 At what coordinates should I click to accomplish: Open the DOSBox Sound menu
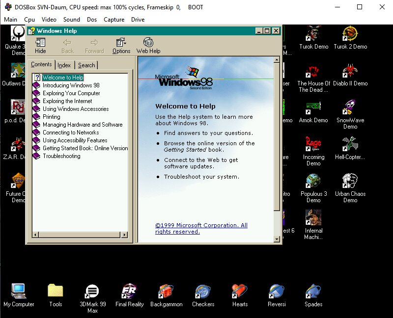(71, 20)
